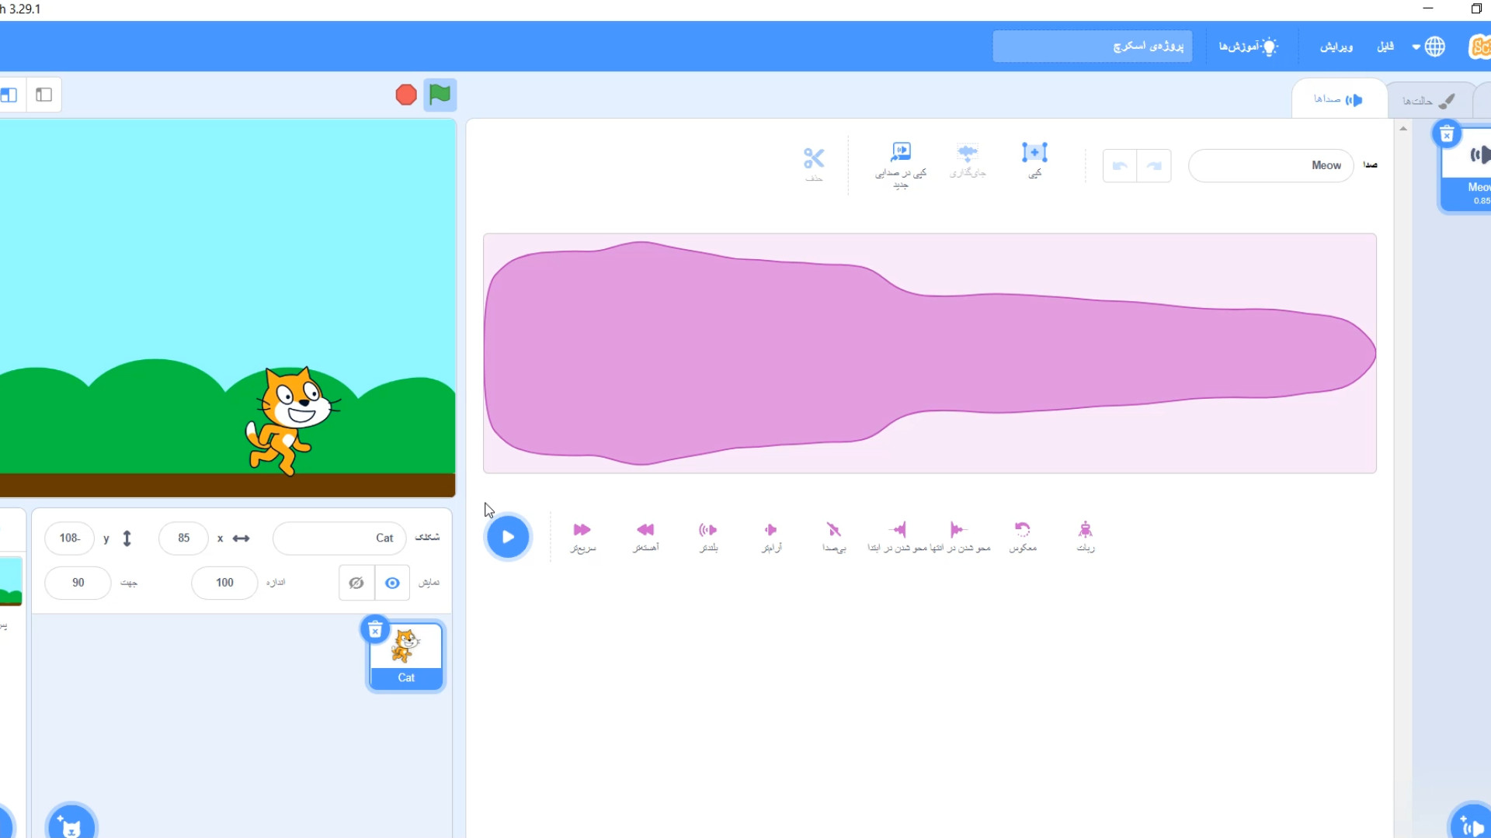
Task: Select the stage backdrop thumbnail
Action: point(11,581)
